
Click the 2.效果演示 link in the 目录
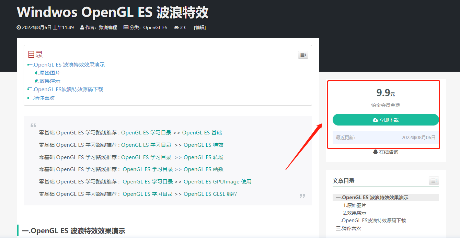tap(48, 81)
